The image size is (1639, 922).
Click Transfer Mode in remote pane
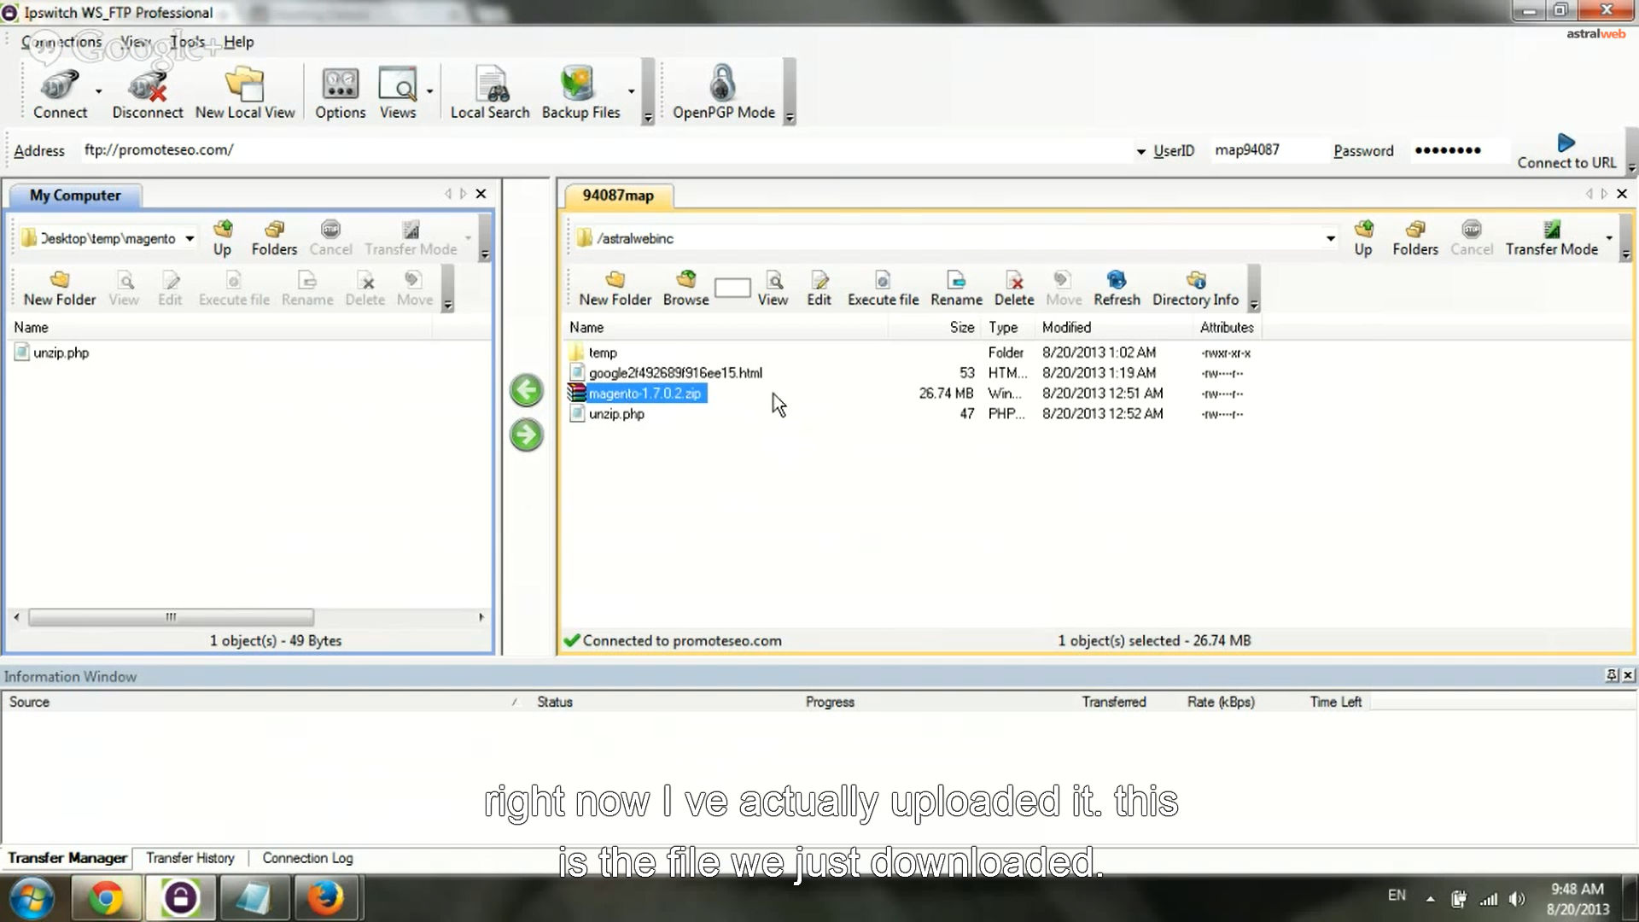(x=1551, y=238)
